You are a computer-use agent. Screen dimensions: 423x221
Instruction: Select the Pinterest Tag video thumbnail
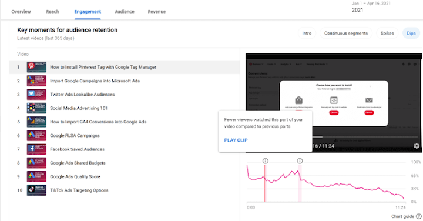(x=36, y=67)
